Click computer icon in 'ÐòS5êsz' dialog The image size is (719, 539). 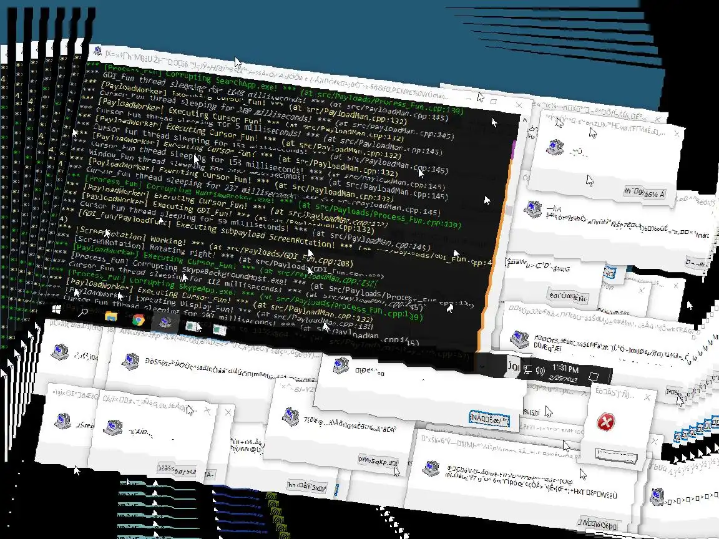[x=130, y=362]
